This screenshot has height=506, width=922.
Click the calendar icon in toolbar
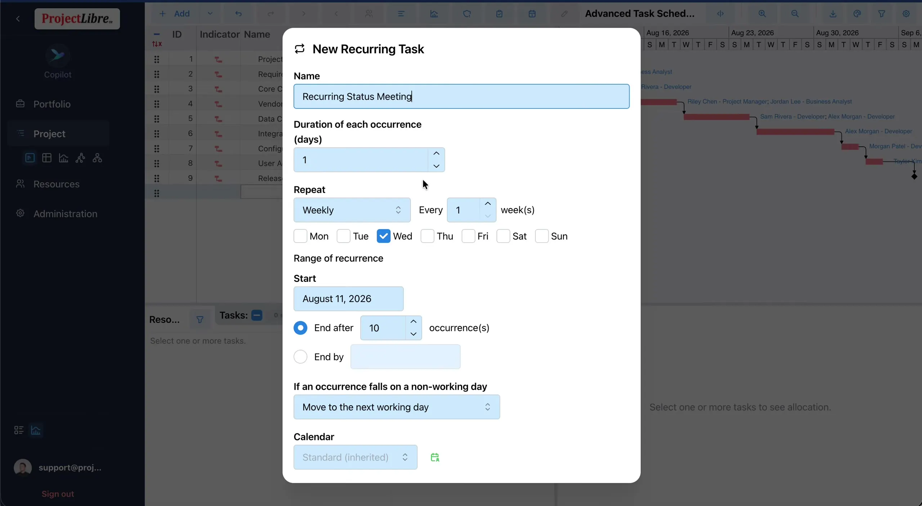pyautogui.click(x=532, y=14)
